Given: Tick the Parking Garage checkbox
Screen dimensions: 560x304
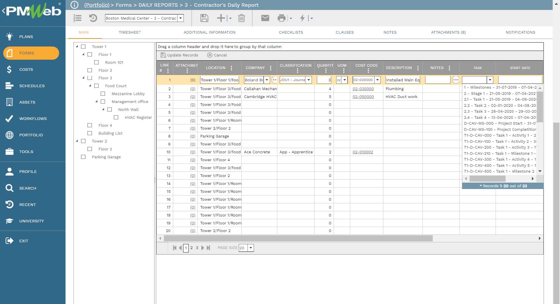Looking at the screenshot, I should coord(83,157).
